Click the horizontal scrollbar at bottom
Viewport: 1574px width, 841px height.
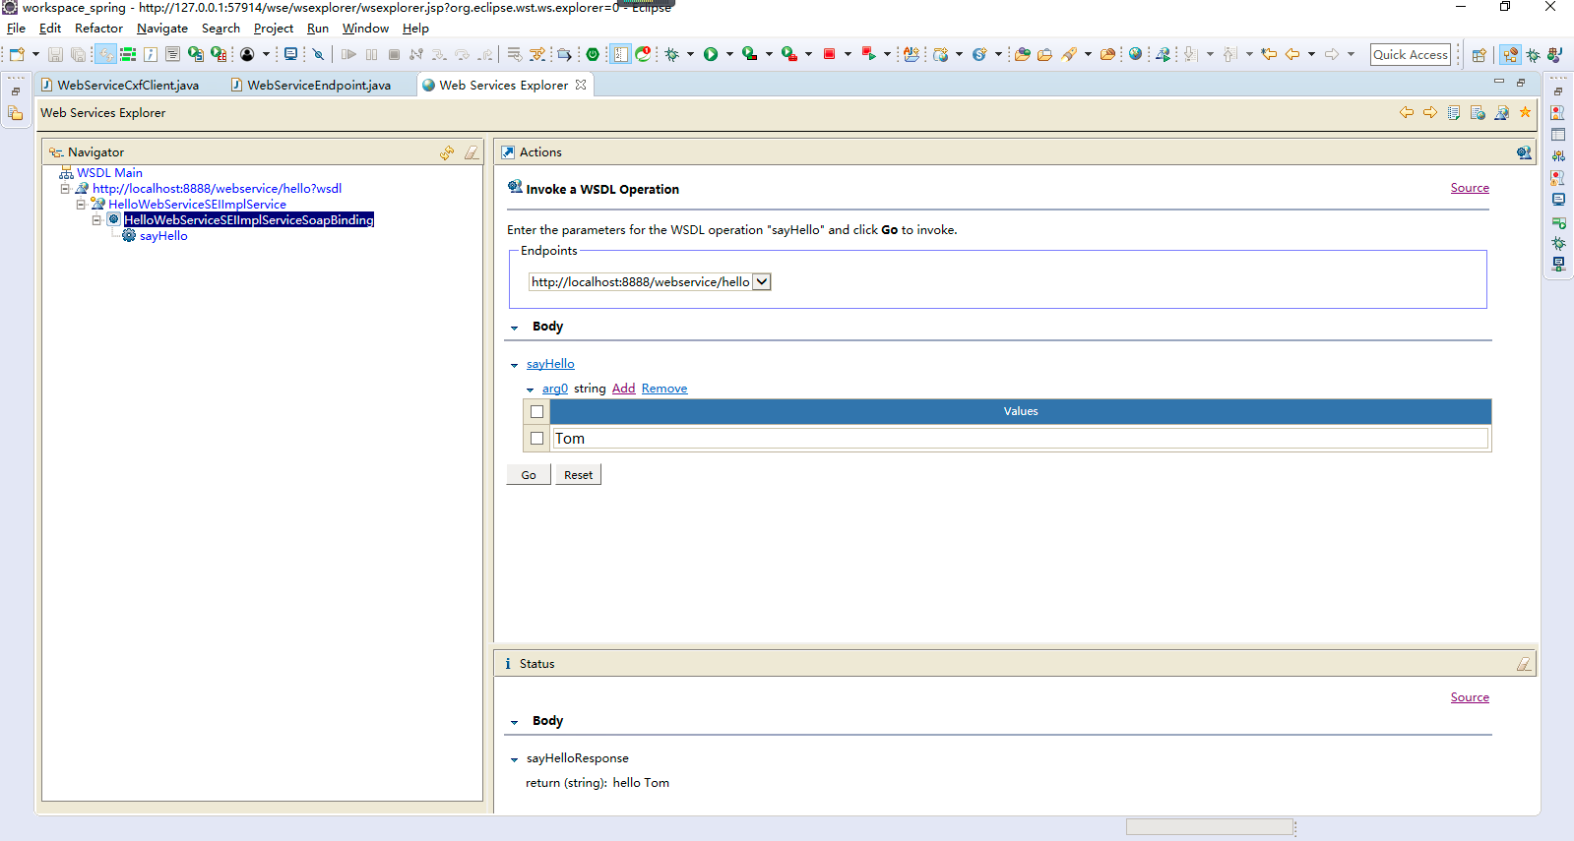click(x=1210, y=827)
